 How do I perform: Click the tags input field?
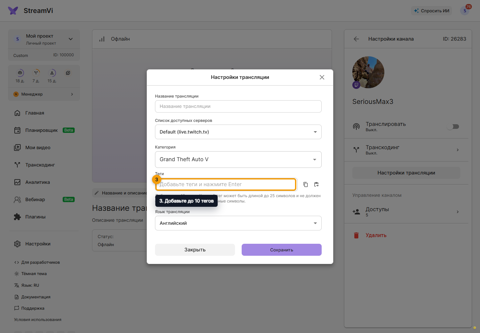pos(226,184)
